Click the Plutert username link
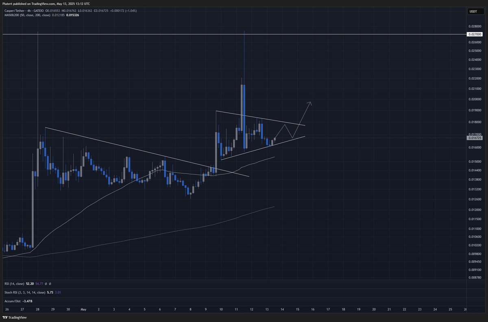The width and height of the screenshot is (488, 322). point(8,3)
